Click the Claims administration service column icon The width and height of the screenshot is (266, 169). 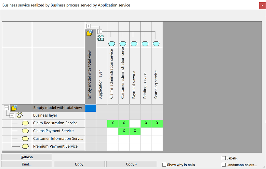pos(112,44)
